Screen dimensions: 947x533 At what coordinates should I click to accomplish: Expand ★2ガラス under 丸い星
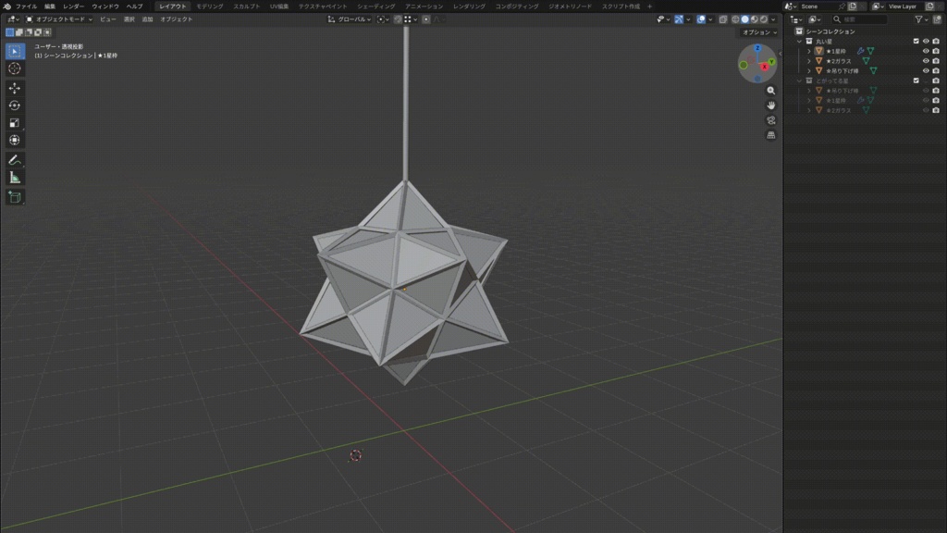tap(809, 61)
